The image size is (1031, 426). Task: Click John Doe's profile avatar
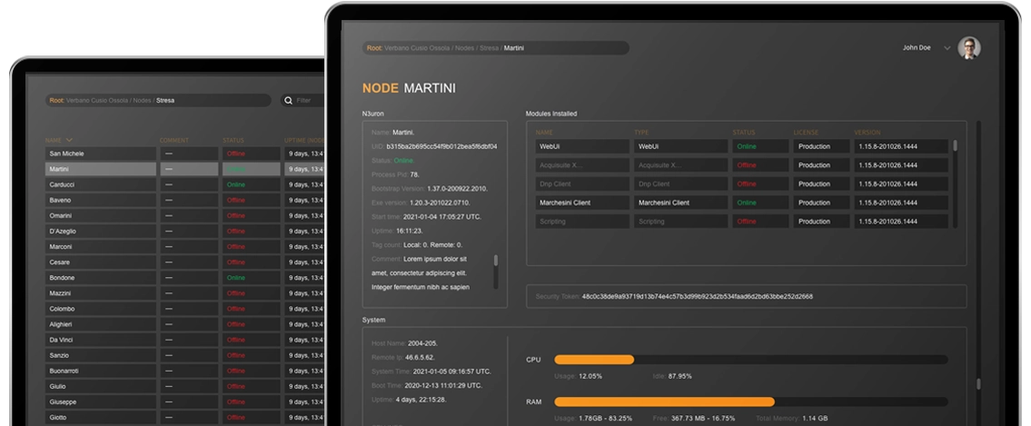[969, 48]
